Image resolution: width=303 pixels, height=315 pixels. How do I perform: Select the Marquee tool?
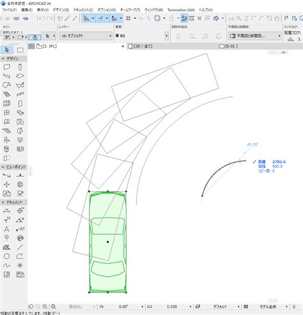(x=20, y=50)
